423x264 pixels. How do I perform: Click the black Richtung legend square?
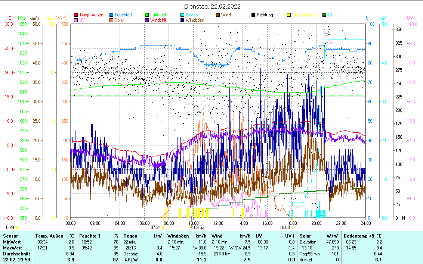[253, 15]
